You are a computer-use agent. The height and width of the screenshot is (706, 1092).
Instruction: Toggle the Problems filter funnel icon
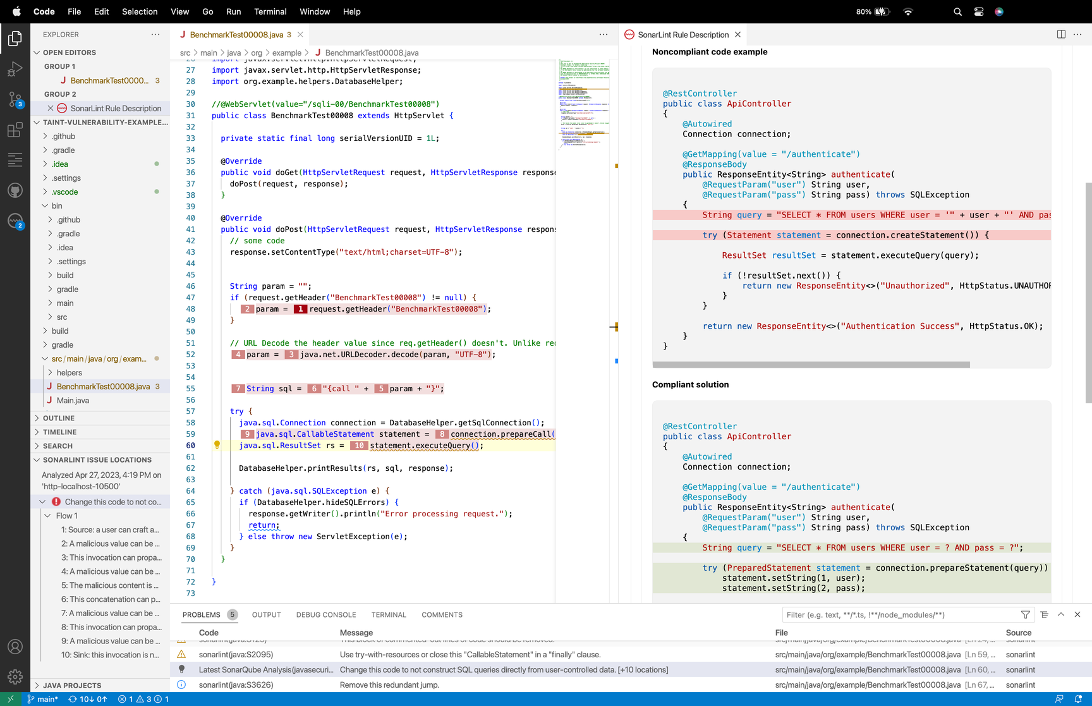tap(1025, 614)
